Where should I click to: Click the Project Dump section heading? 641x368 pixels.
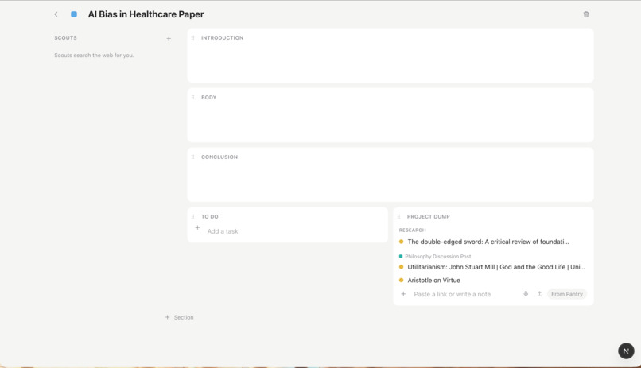(x=428, y=216)
